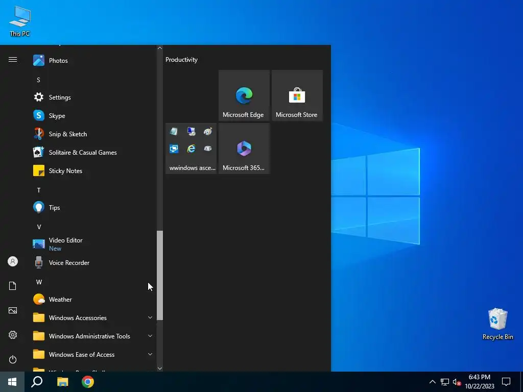Jump to letter T header
This screenshot has width=523, height=392.
click(39, 190)
